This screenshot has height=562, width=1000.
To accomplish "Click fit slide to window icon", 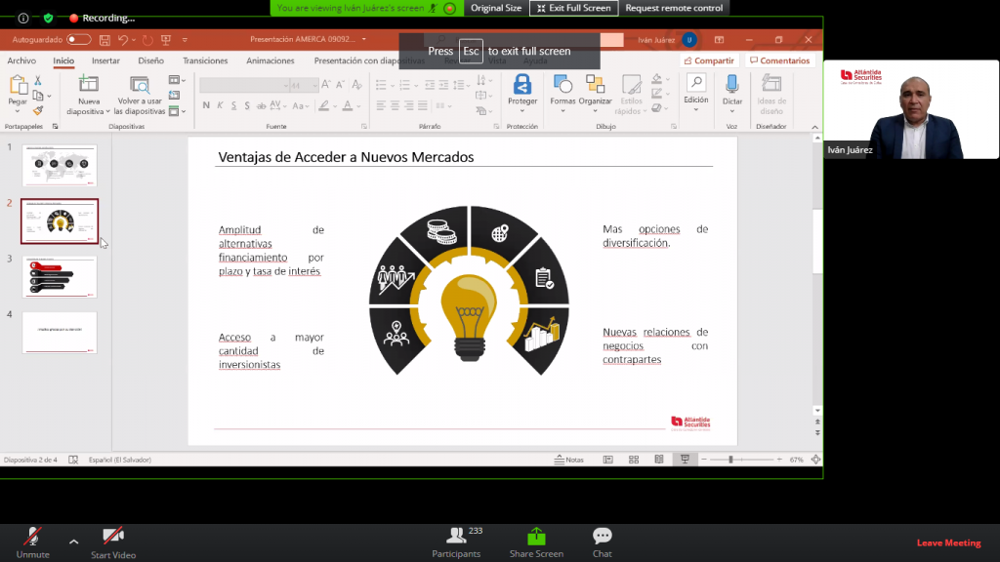I will point(815,460).
